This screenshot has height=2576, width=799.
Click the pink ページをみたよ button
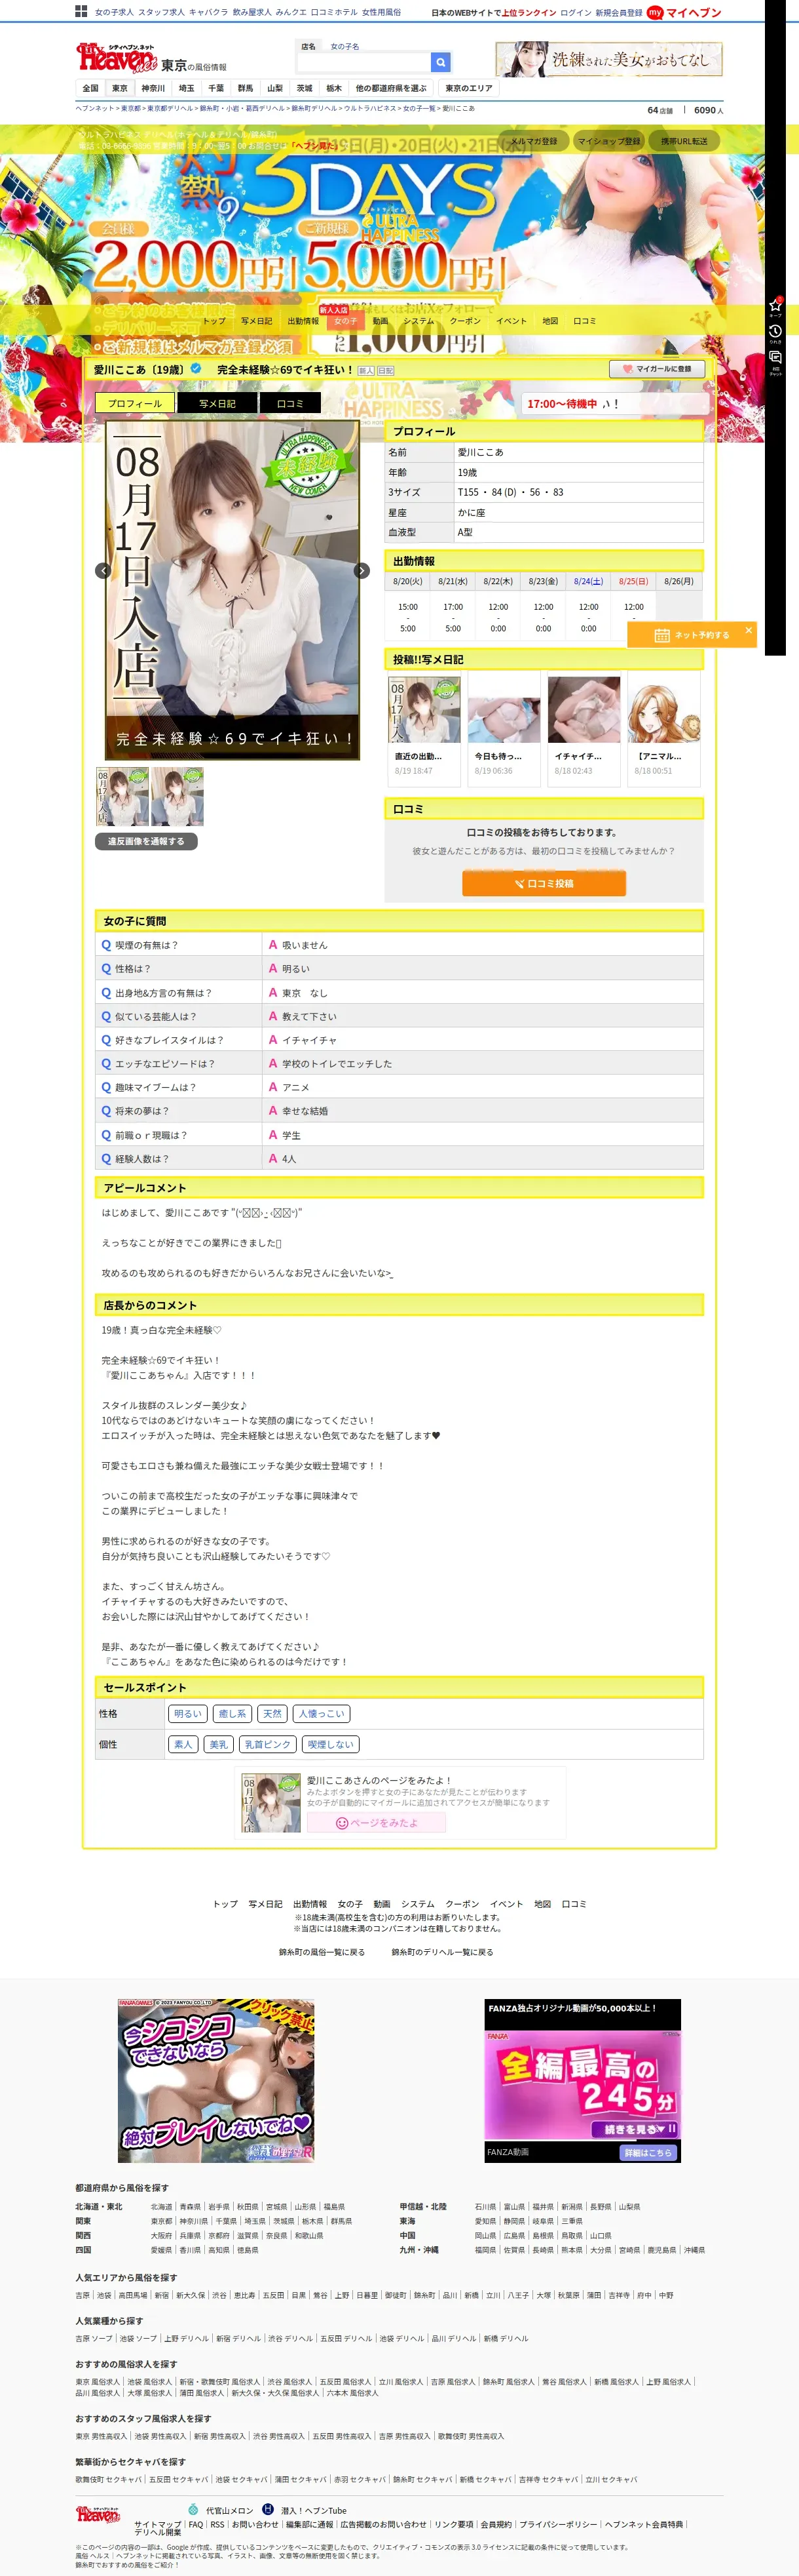point(377,1822)
